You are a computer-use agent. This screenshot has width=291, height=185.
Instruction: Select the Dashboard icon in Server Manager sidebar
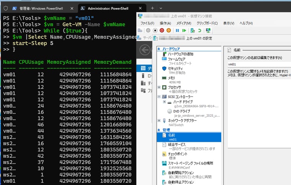coord(143,68)
